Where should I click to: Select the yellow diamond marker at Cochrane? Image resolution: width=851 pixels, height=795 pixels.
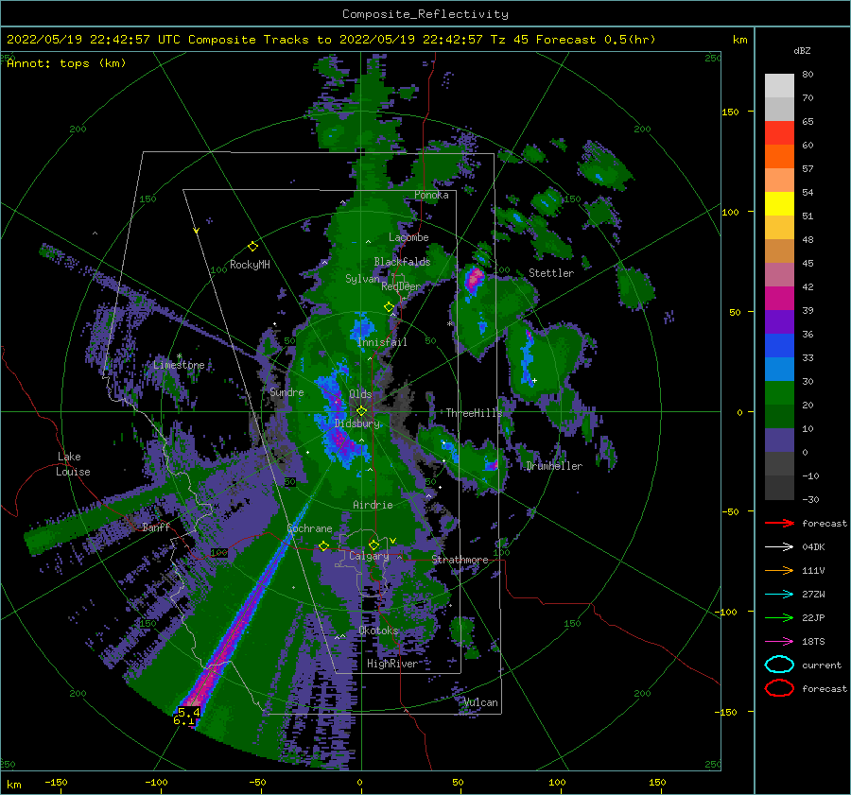click(323, 546)
